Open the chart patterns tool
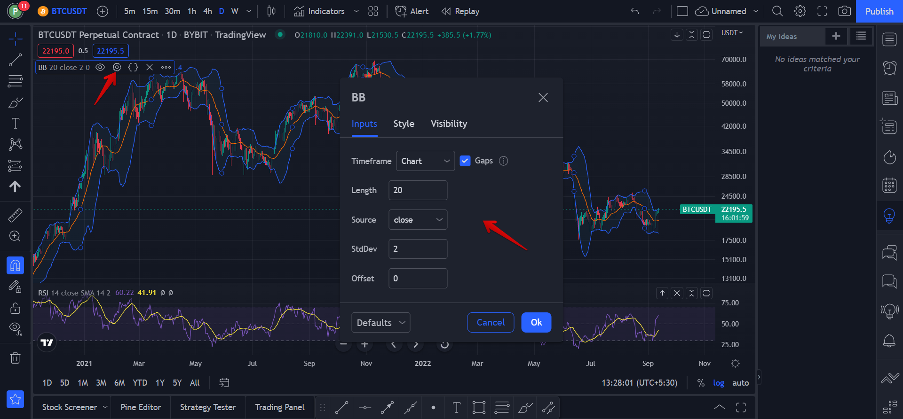This screenshot has height=419, width=903. 15,144
